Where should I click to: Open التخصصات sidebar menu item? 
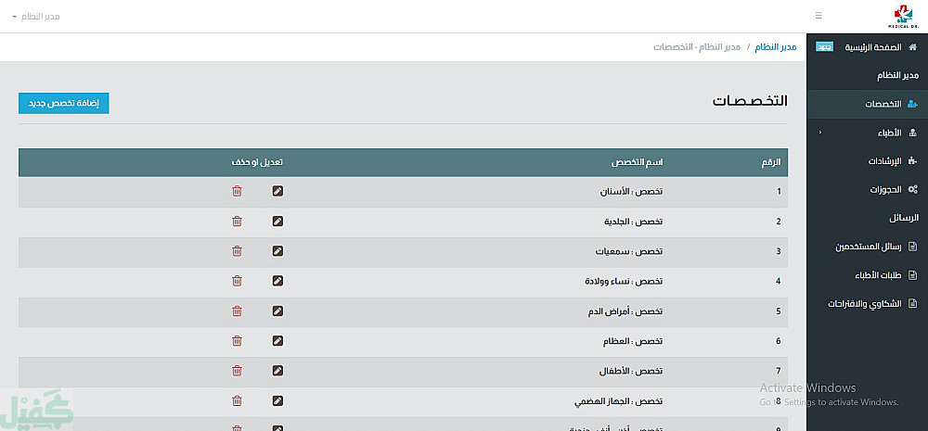click(x=867, y=104)
